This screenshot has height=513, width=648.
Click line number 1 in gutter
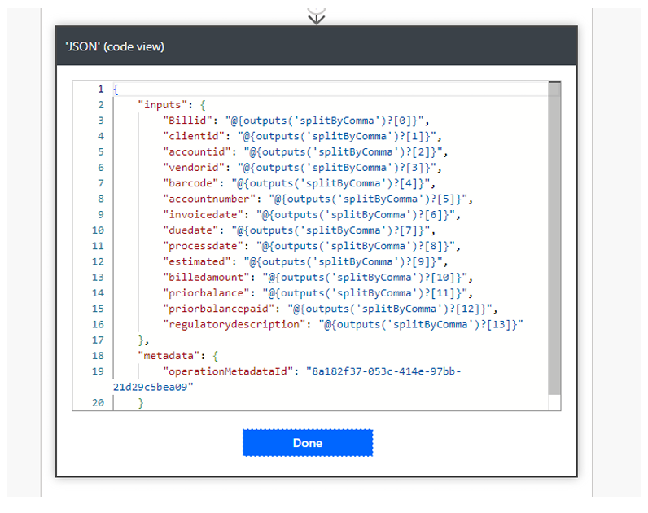[x=101, y=89]
